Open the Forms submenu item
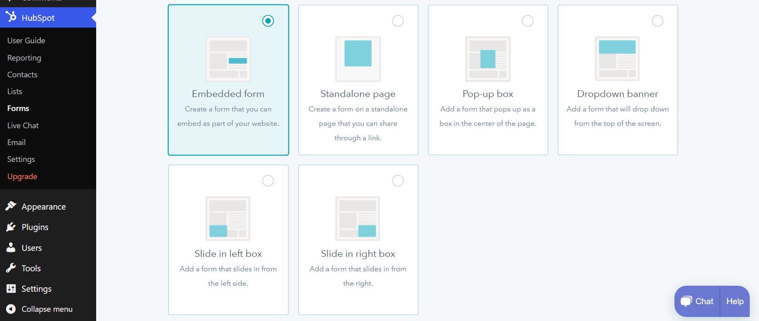Image resolution: width=759 pixels, height=321 pixels. point(18,108)
